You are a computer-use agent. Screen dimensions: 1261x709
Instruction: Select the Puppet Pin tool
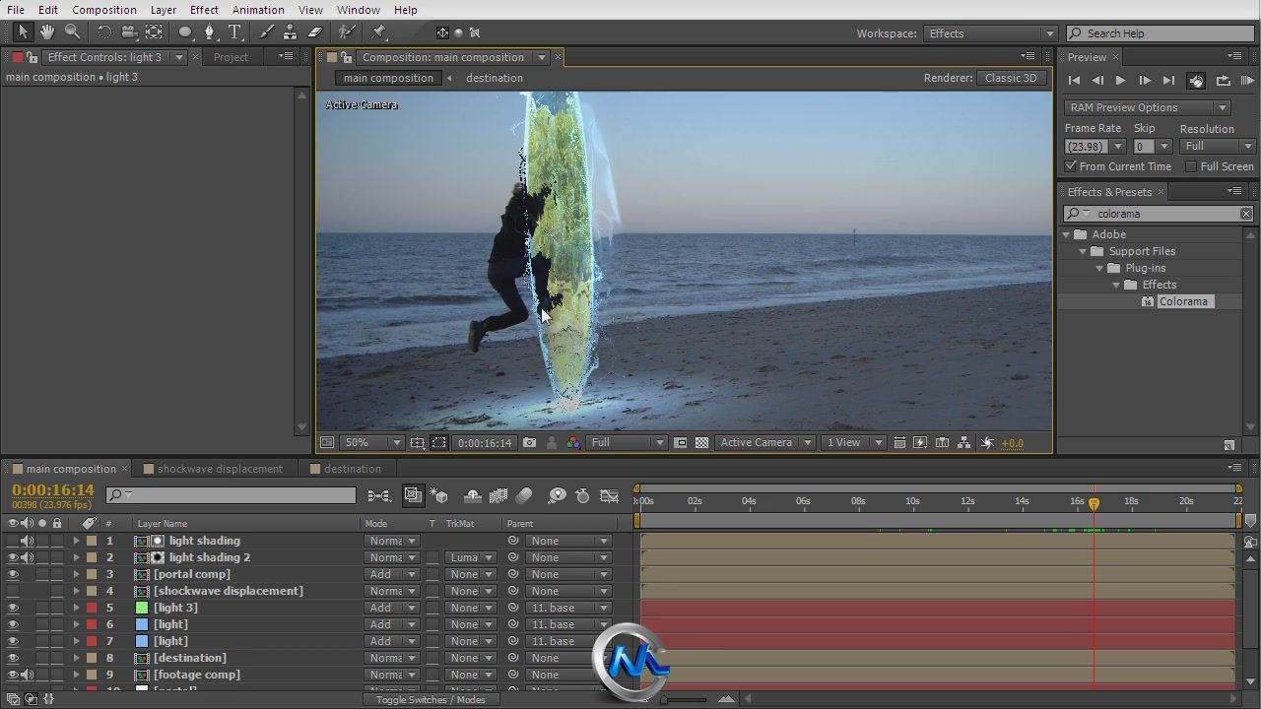click(379, 32)
